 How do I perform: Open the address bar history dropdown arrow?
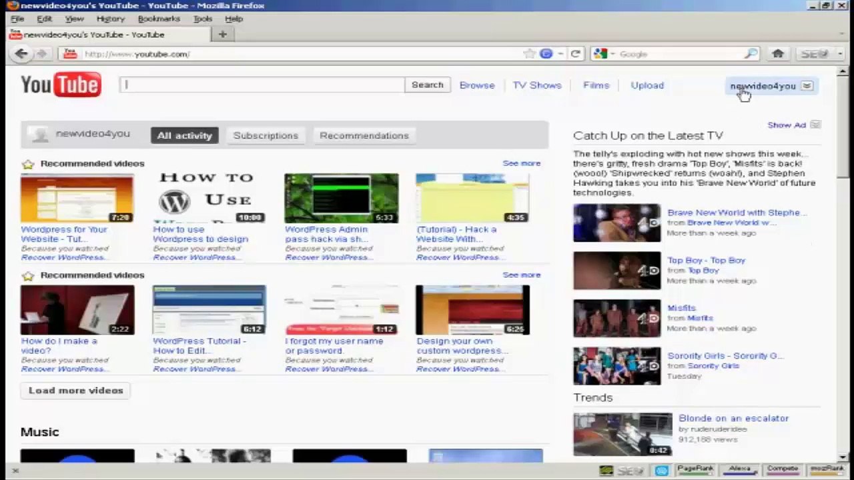(x=560, y=54)
